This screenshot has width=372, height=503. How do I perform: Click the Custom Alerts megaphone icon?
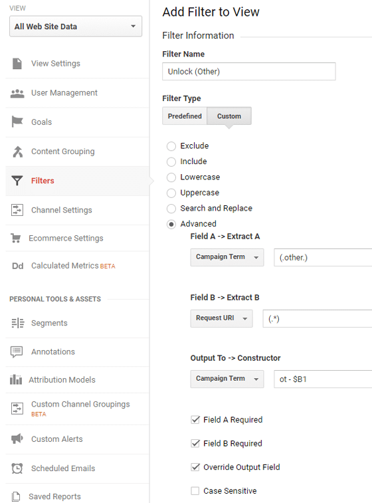(17, 439)
